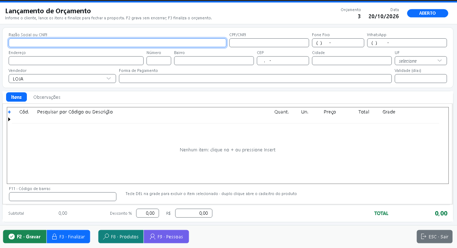This screenshot has width=457, height=248.
Task: Open the F9 Pessoas button
Action: pyautogui.click(x=166, y=237)
